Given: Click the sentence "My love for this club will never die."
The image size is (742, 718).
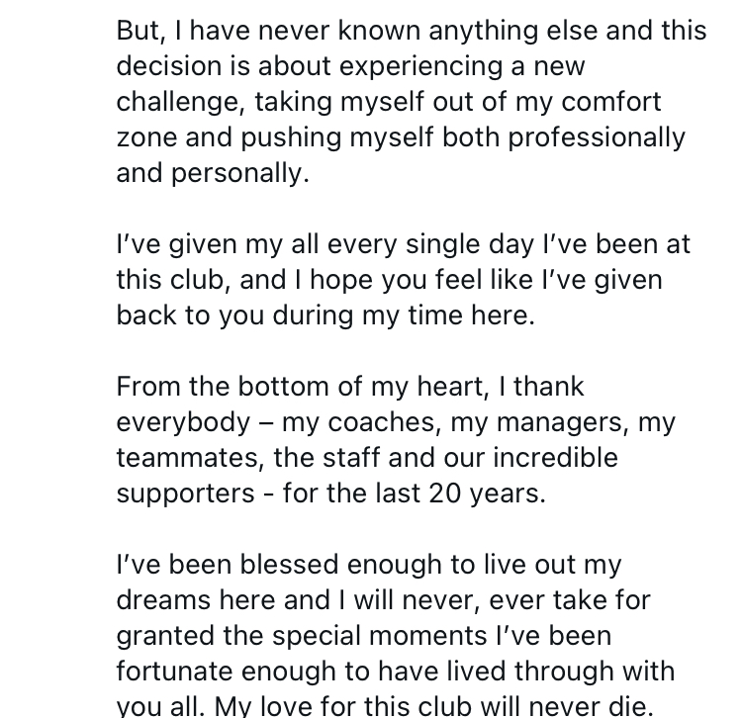Looking at the screenshot, I should pyautogui.click(x=478, y=707).
